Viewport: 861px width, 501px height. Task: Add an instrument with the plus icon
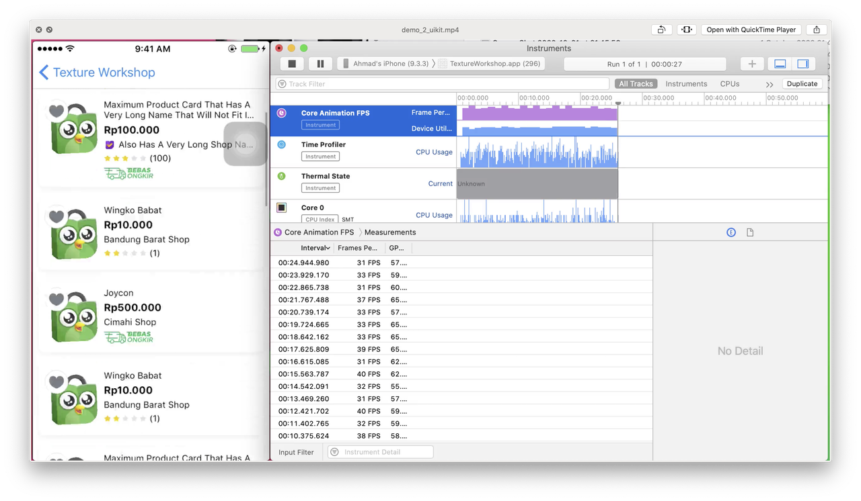751,64
